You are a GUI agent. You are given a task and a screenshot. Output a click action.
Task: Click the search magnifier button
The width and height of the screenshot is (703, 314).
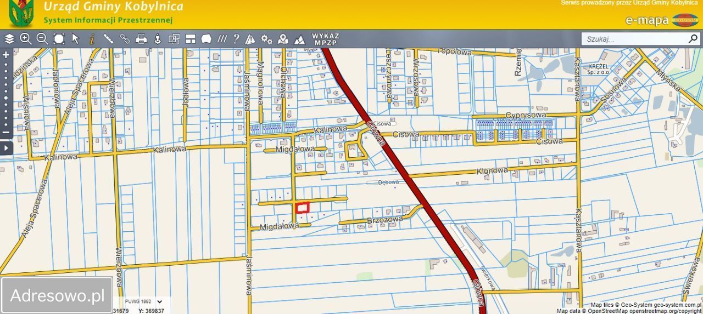(x=693, y=39)
